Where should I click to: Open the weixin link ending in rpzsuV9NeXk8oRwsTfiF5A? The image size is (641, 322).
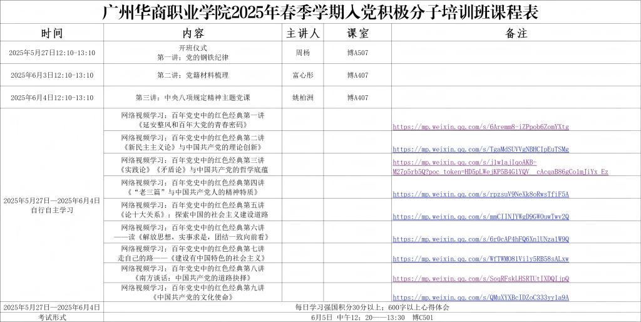pyautogui.click(x=480, y=194)
